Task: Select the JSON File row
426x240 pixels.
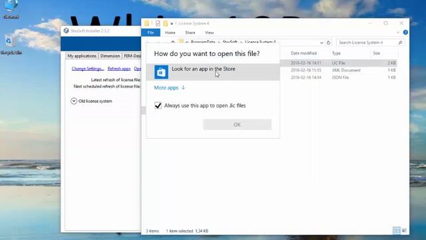Action: (x=338, y=77)
